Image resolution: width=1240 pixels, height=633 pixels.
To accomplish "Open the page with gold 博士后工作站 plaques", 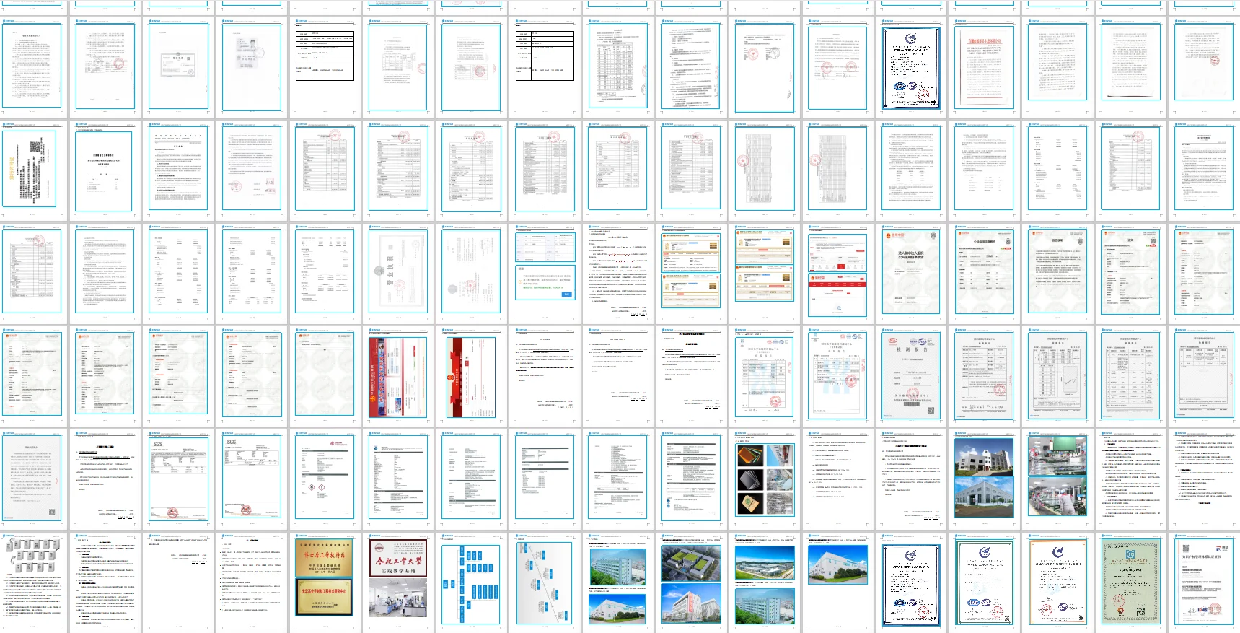I will (x=326, y=583).
